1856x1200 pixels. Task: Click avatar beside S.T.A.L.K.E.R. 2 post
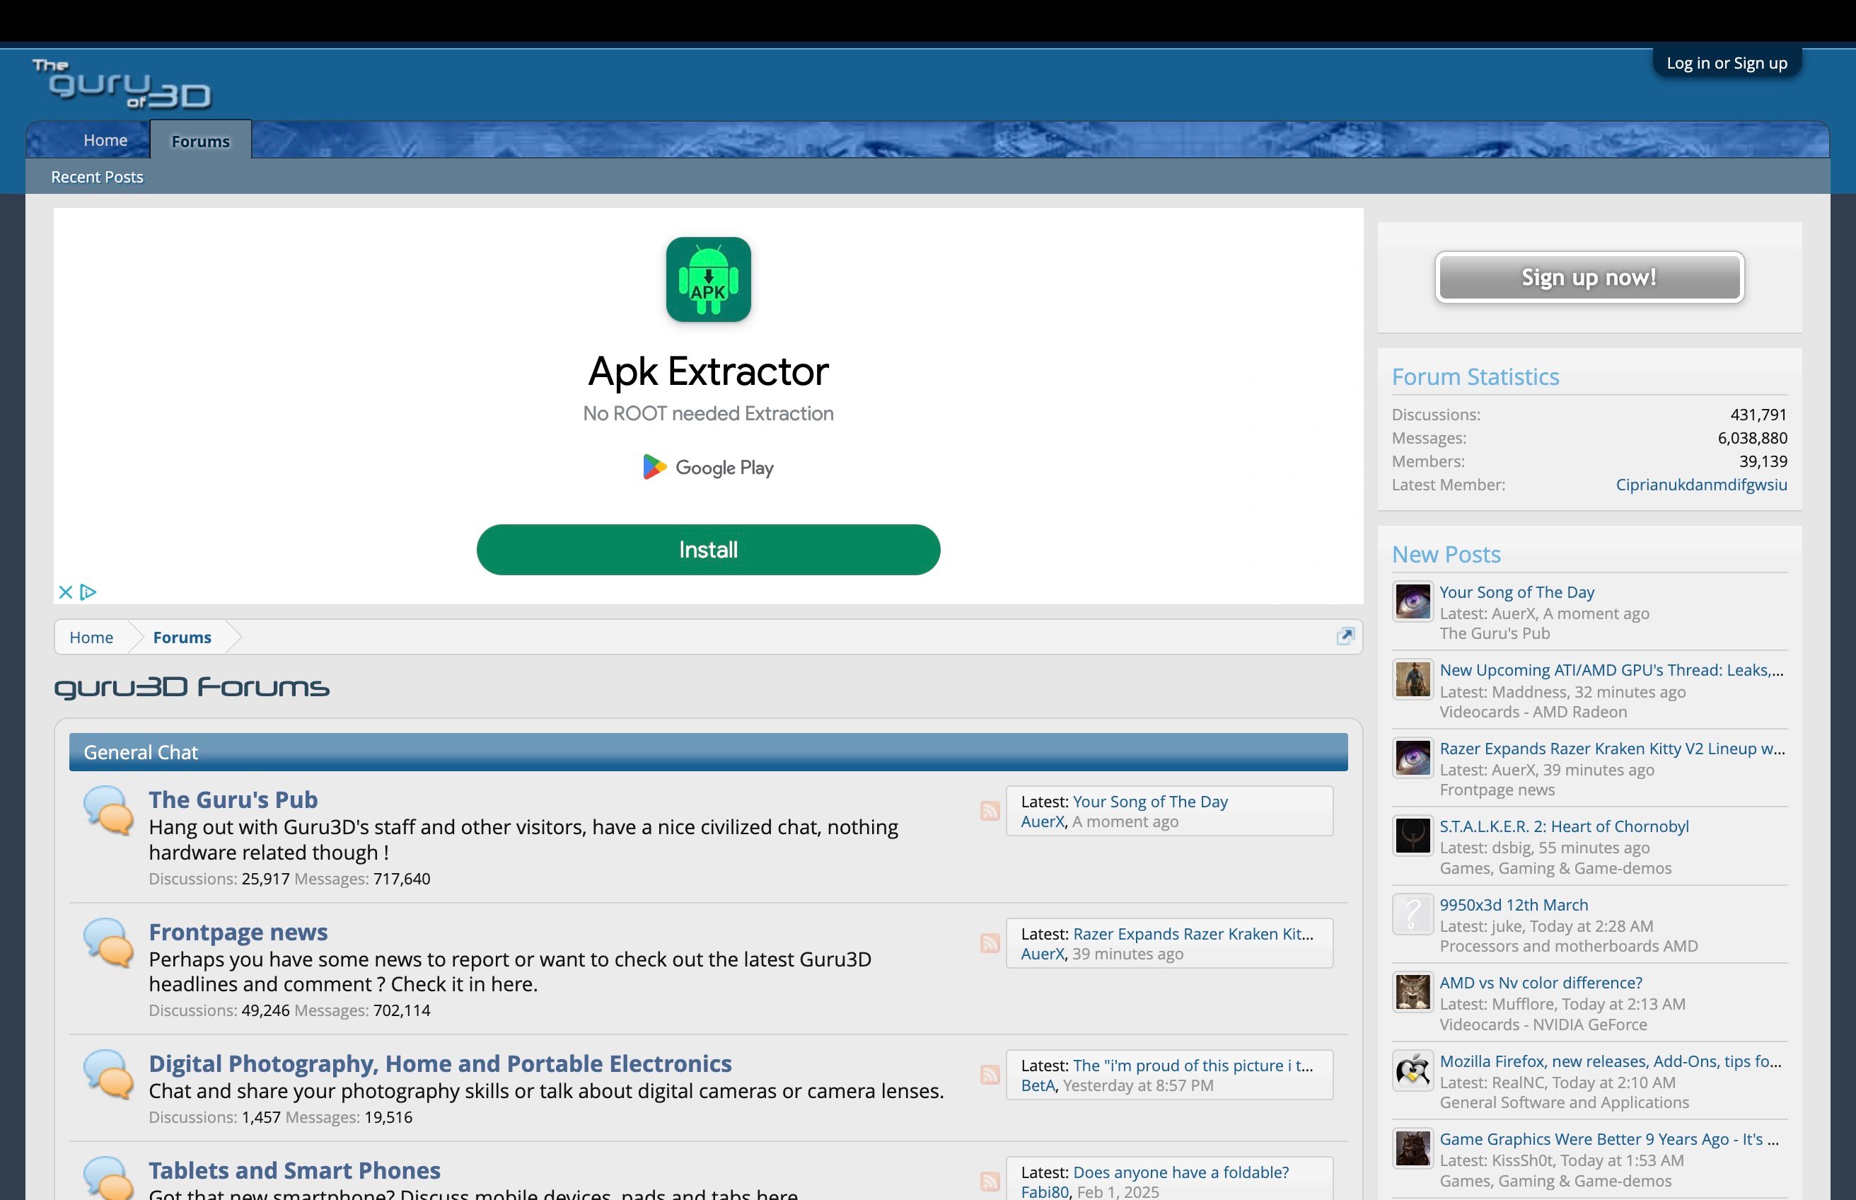[1413, 836]
